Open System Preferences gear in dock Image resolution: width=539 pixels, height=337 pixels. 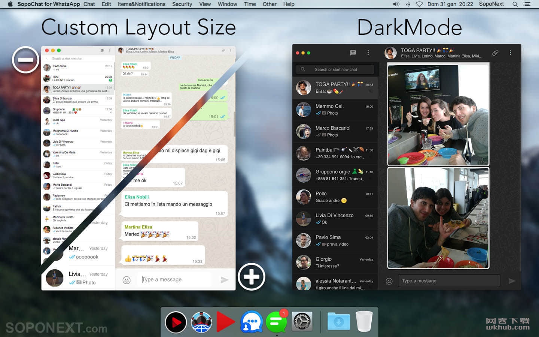302,322
